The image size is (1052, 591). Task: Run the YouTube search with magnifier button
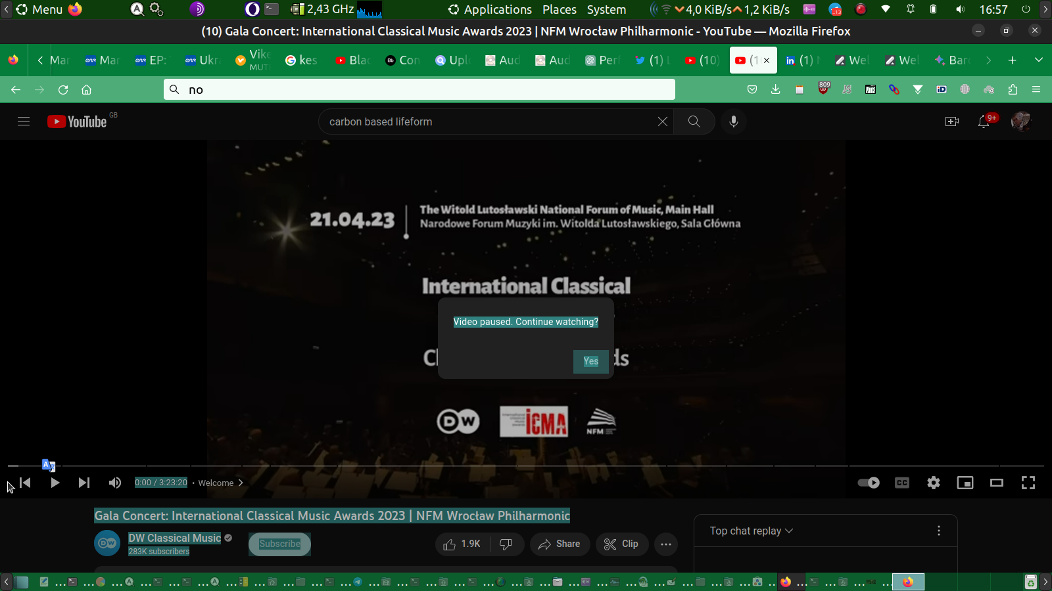coord(694,121)
